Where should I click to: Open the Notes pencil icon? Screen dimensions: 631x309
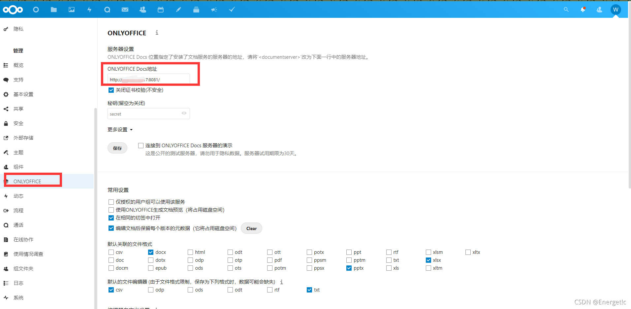pos(178,10)
